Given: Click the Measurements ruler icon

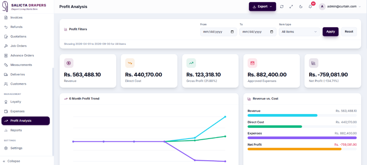Looking at the screenshot, I should [x=6, y=65].
